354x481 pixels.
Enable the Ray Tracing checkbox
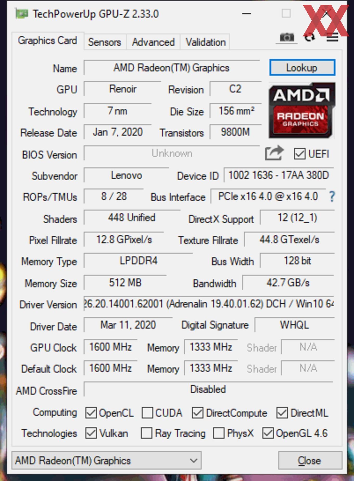[x=147, y=433]
